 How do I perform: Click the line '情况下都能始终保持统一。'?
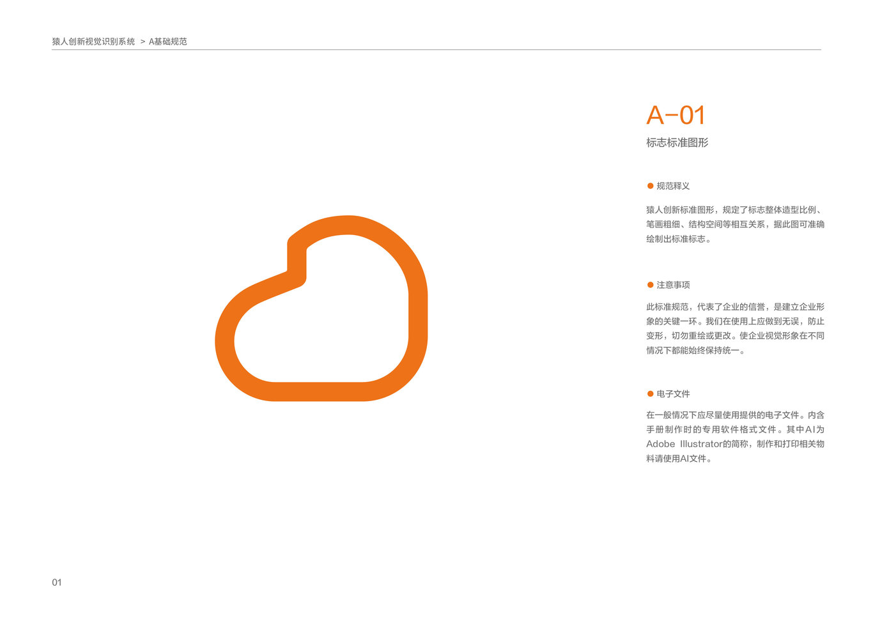(695, 351)
